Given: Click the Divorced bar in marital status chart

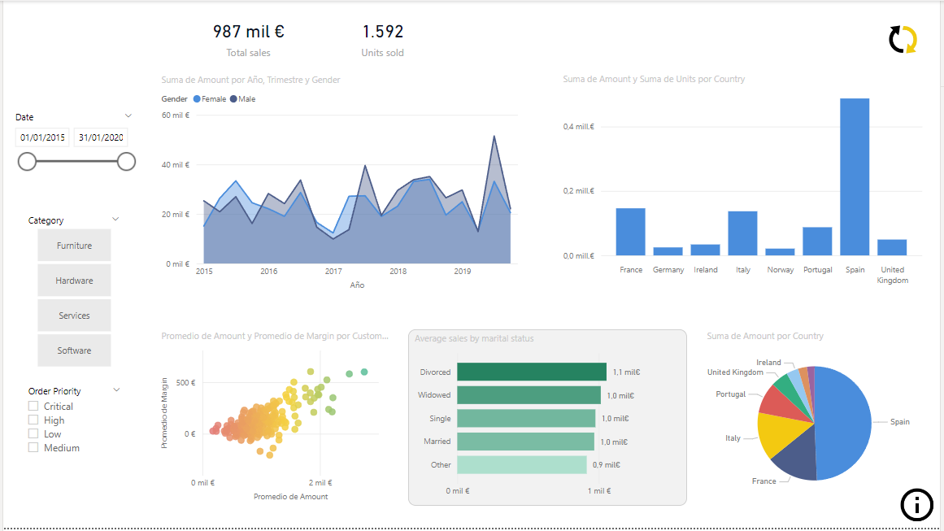Looking at the screenshot, I should tap(531, 372).
